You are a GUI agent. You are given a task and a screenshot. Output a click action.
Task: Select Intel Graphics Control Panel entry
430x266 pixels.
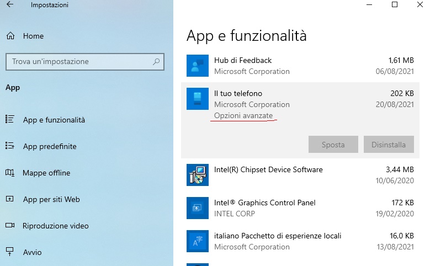point(300,208)
